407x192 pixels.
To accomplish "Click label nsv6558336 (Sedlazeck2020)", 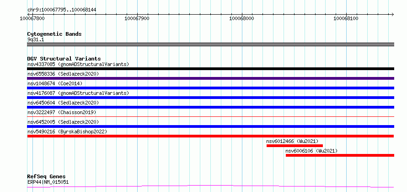I will tap(63, 74).
